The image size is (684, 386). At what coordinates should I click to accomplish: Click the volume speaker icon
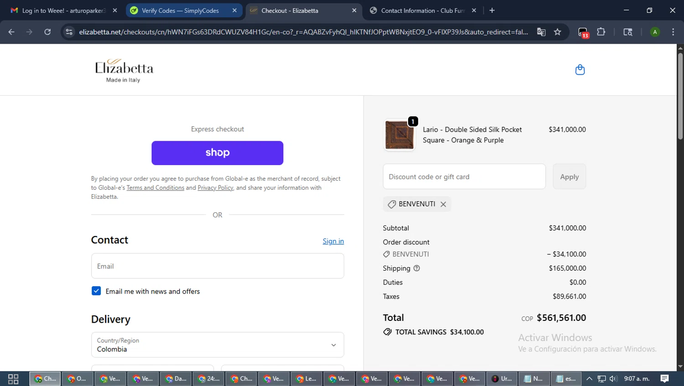613,379
